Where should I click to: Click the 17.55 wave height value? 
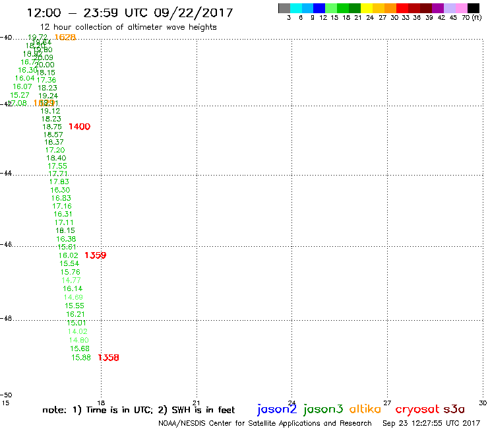(57, 166)
